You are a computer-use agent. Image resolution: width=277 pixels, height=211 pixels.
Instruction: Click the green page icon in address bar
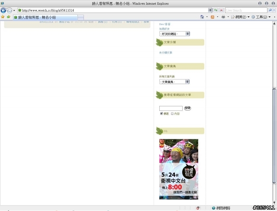[20, 10]
